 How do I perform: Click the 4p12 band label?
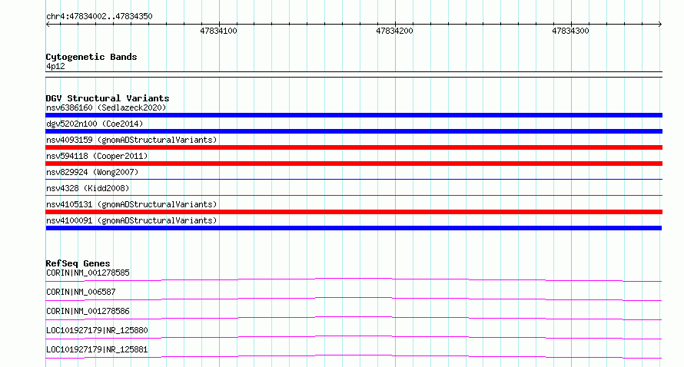click(55, 66)
